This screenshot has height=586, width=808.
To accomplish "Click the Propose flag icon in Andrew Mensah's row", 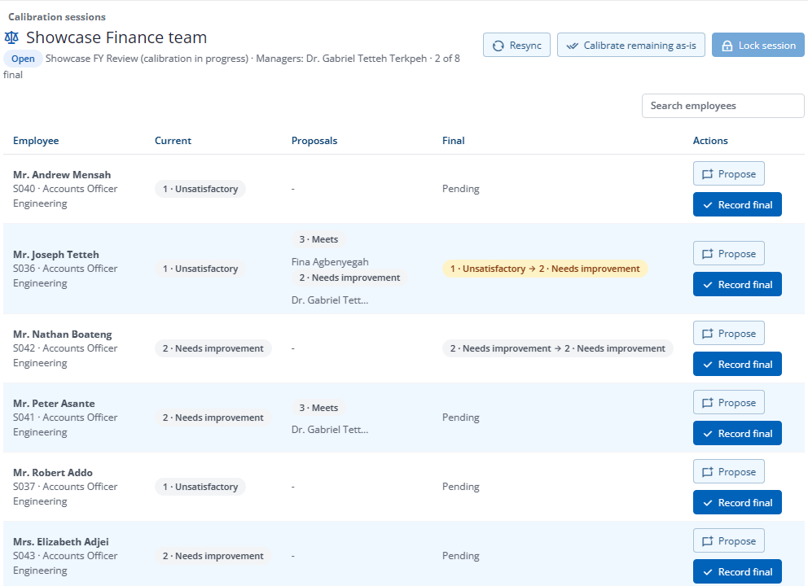I will point(708,174).
